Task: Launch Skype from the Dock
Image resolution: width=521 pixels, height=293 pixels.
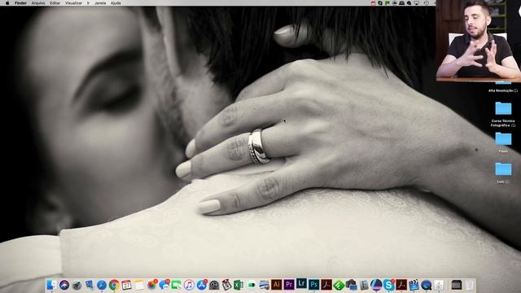Action: coord(388,285)
